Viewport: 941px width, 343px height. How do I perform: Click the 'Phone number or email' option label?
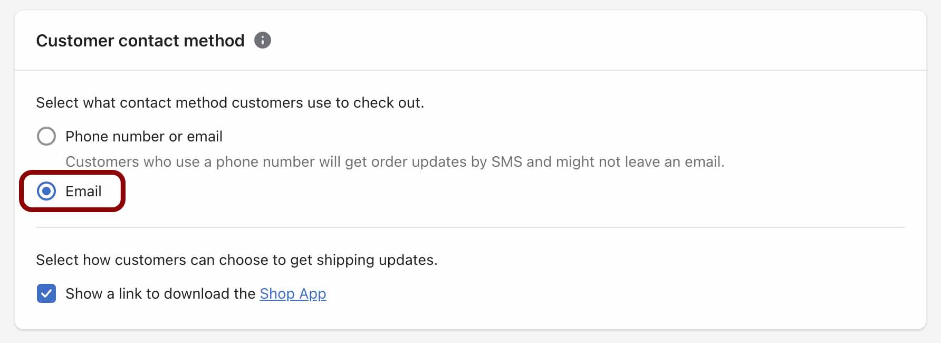(143, 136)
